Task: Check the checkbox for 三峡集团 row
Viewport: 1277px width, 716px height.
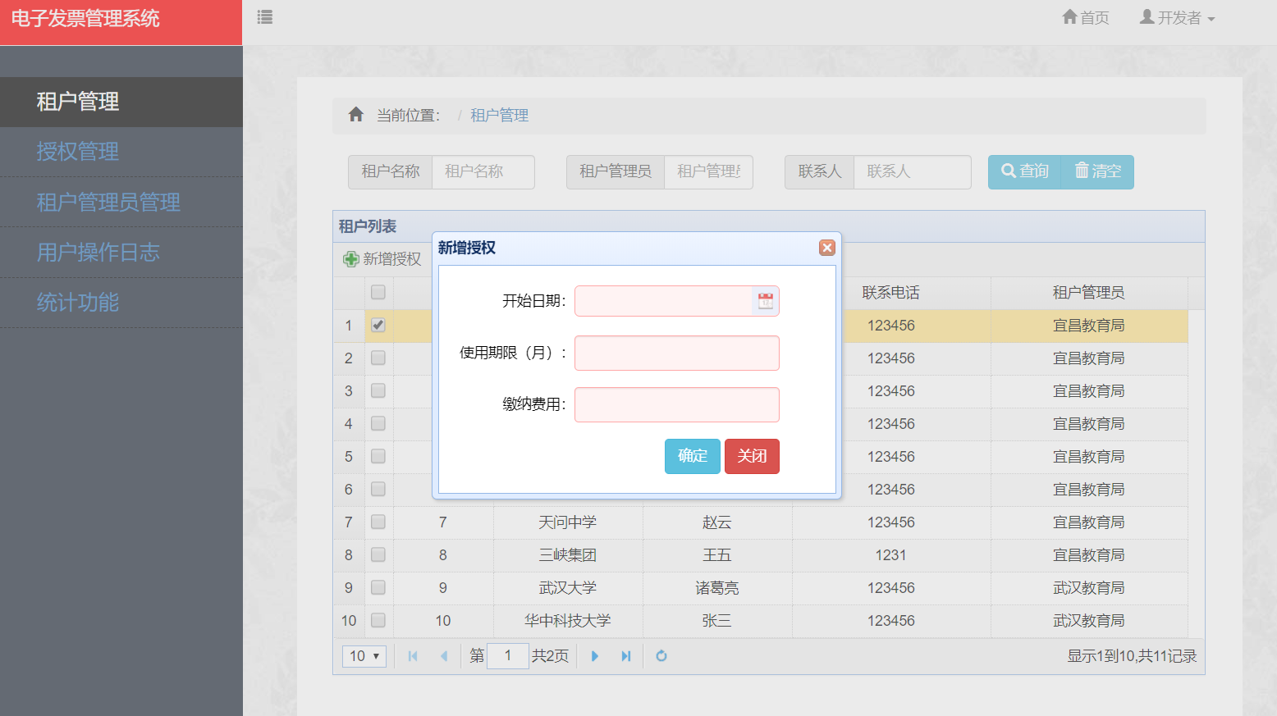Action: coord(378,554)
